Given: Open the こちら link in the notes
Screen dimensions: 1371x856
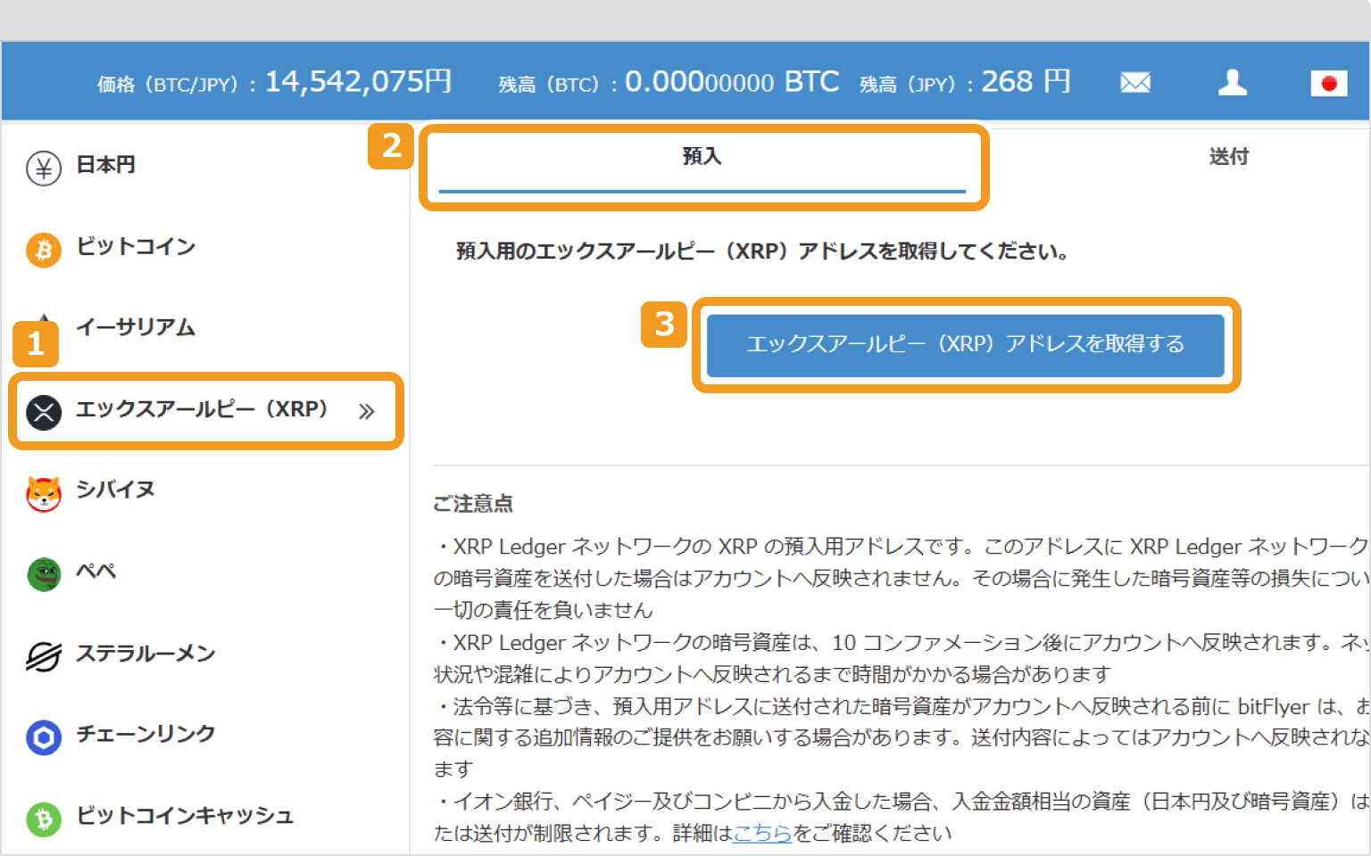Looking at the screenshot, I should [762, 833].
